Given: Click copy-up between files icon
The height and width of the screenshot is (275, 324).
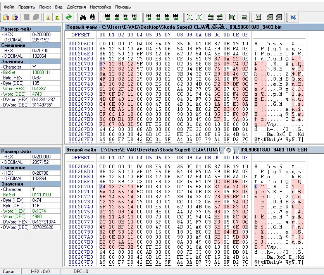Looking at the screenshot, I should point(279,17).
